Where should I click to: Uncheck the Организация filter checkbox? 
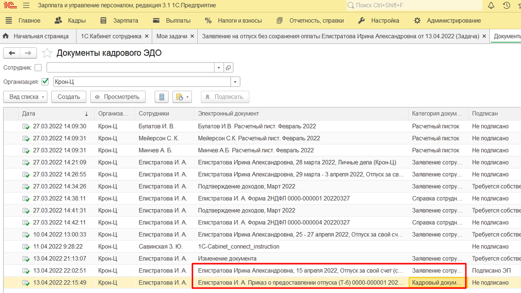(x=45, y=82)
